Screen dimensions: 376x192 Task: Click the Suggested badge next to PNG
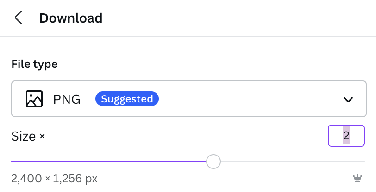pyautogui.click(x=127, y=99)
